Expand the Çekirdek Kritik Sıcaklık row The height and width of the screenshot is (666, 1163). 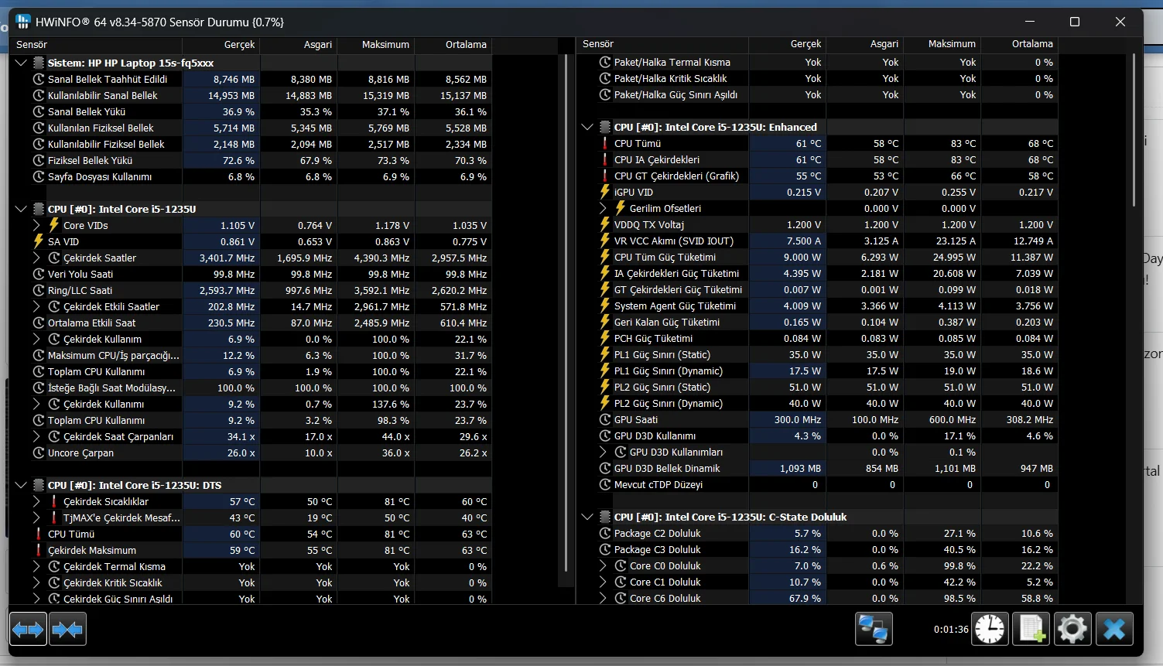[x=36, y=582]
